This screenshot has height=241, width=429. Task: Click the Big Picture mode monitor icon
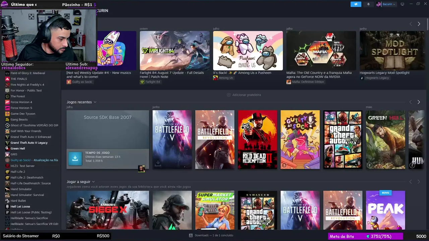403,4
